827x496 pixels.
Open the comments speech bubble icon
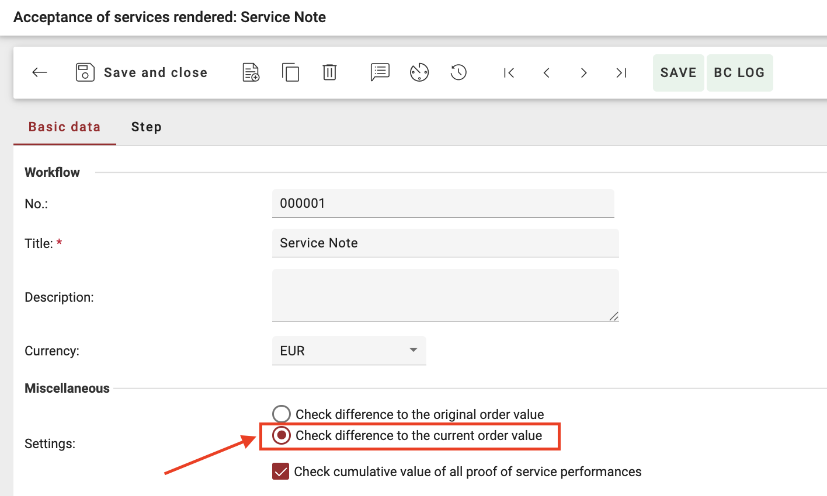click(380, 72)
